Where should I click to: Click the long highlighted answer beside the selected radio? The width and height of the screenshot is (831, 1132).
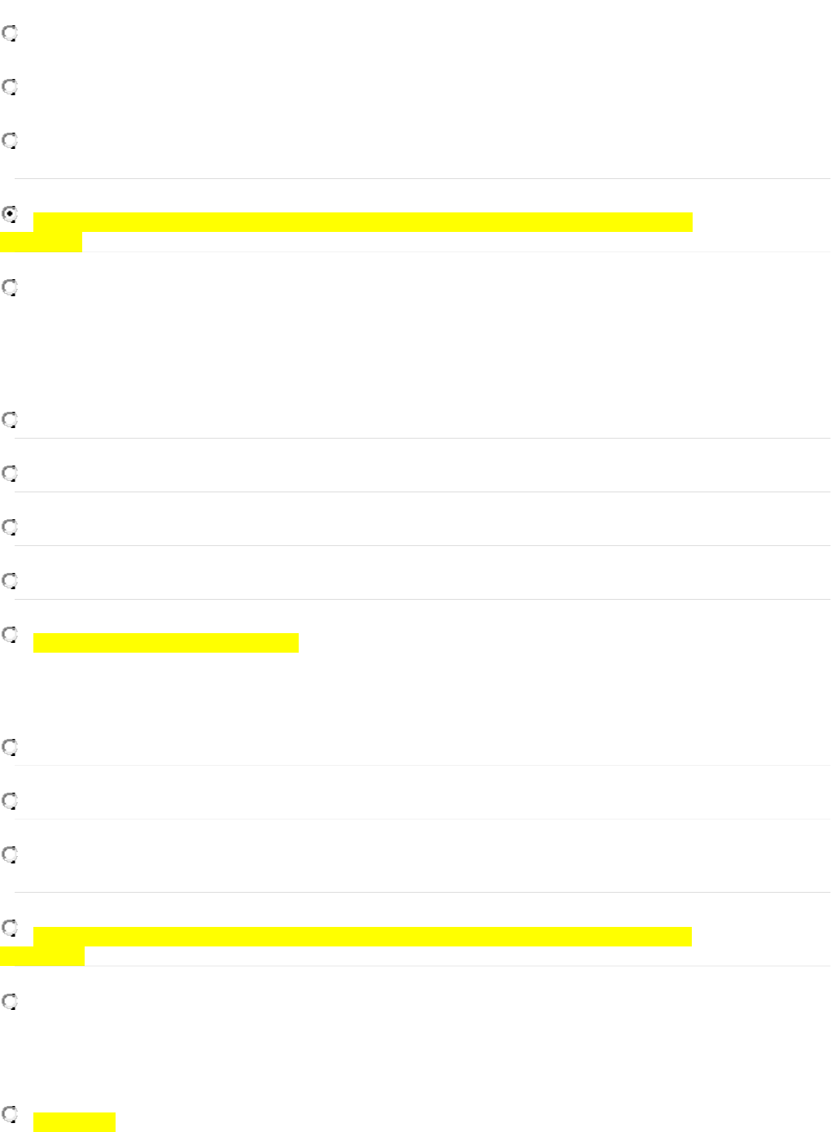pyautogui.click(x=362, y=222)
